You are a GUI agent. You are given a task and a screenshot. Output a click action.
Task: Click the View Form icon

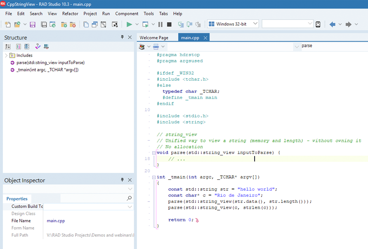pyautogui.click(x=94, y=24)
